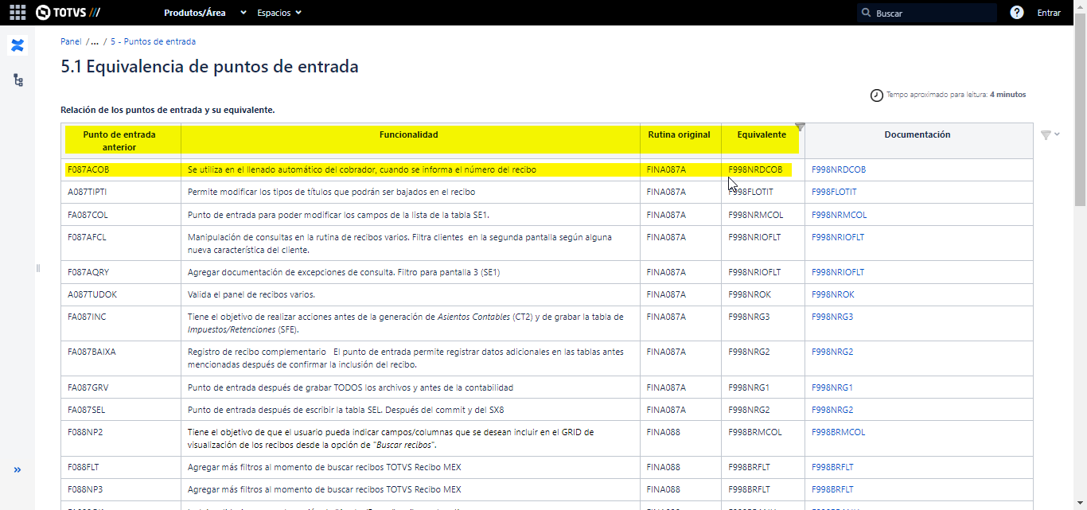Expand the breadcrumb ellipsis
1087x510 pixels.
tap(95, 41)
